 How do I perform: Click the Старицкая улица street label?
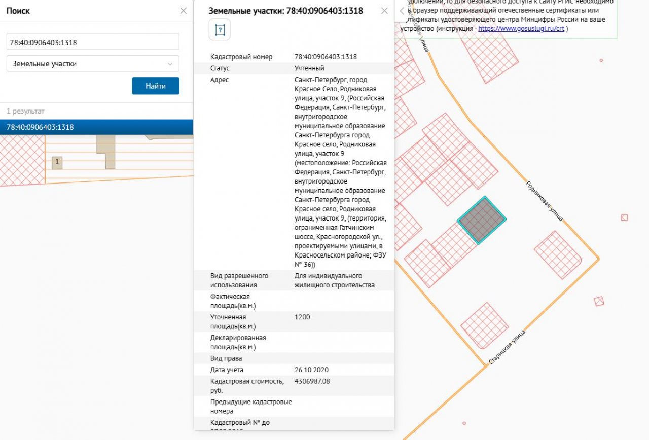[507, 348]
